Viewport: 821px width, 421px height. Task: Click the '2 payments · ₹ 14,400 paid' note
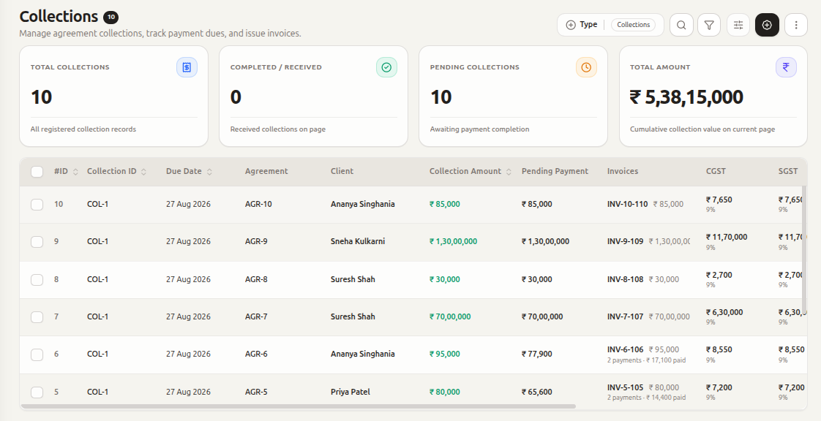(647, 398)
